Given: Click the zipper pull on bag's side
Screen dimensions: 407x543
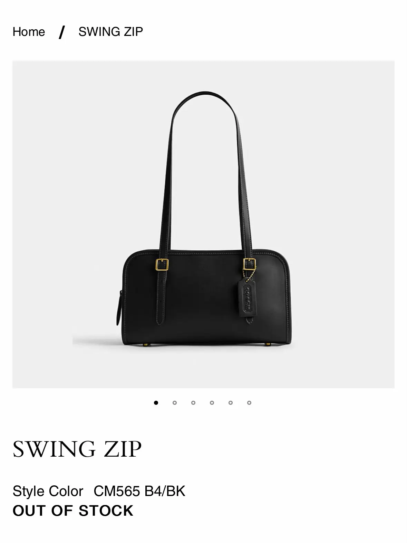Looking at the screenshot, I should 119,308.
